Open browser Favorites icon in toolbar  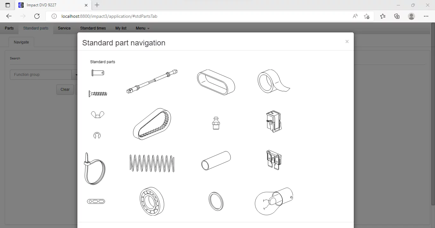pos(383,16)
